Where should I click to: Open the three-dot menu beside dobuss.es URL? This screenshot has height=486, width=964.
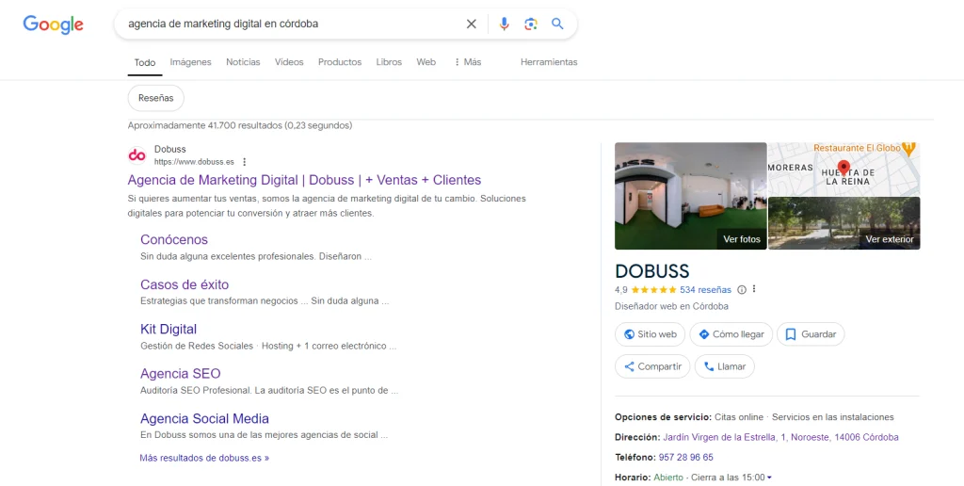click(x=244, y=162)
